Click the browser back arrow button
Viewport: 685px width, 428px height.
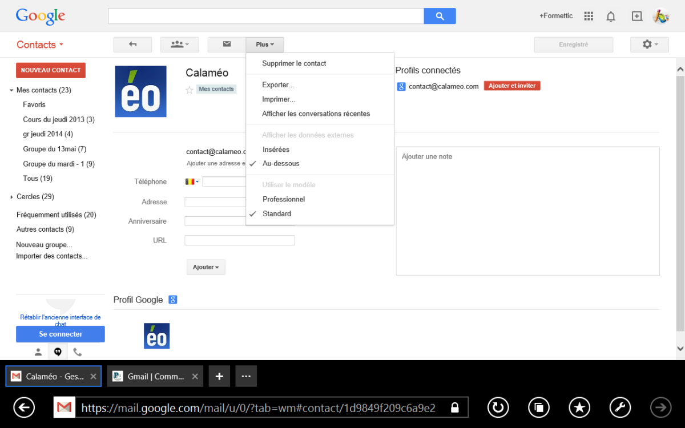(24, 407)
